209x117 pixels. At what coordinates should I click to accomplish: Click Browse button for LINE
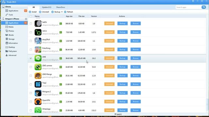coord(136,58)
